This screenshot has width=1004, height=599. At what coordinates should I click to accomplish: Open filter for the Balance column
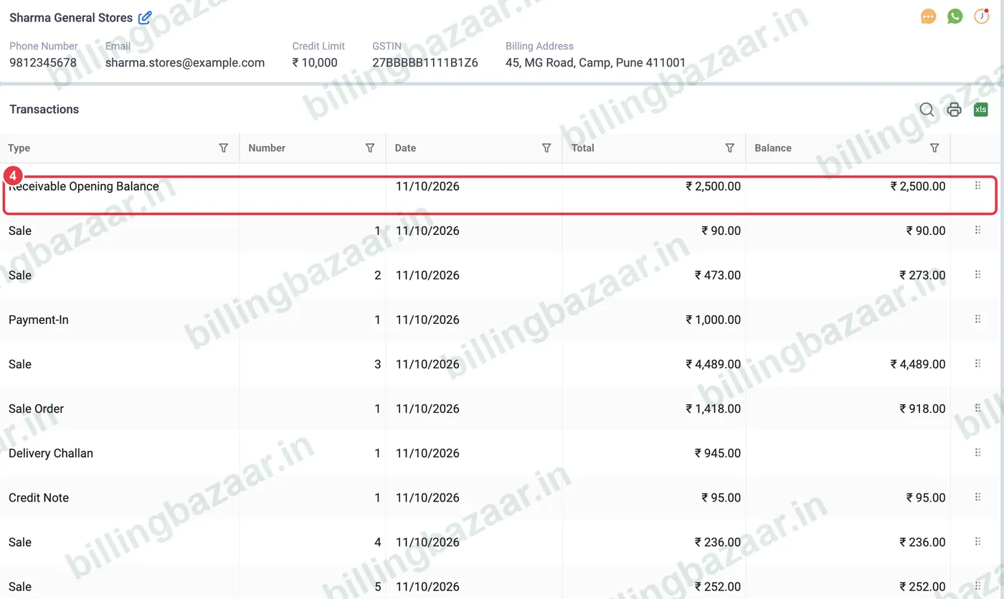tap(934, 148)
